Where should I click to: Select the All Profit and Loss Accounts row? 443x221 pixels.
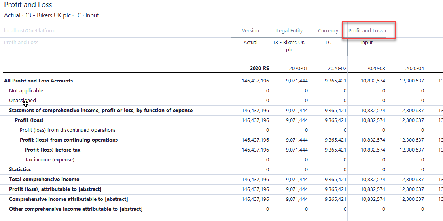[38, 81]
